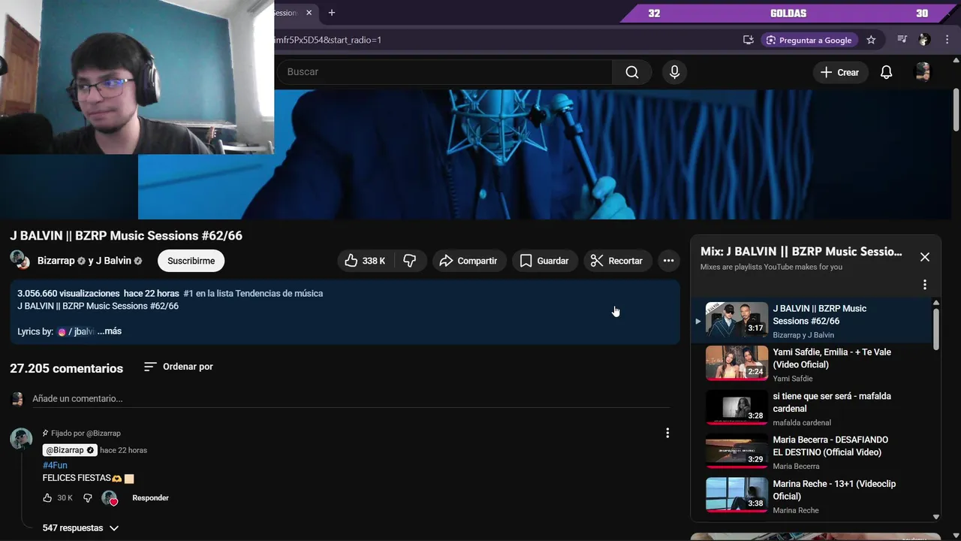Open the Crear menu
961x541 pixels.
[839, 72]
